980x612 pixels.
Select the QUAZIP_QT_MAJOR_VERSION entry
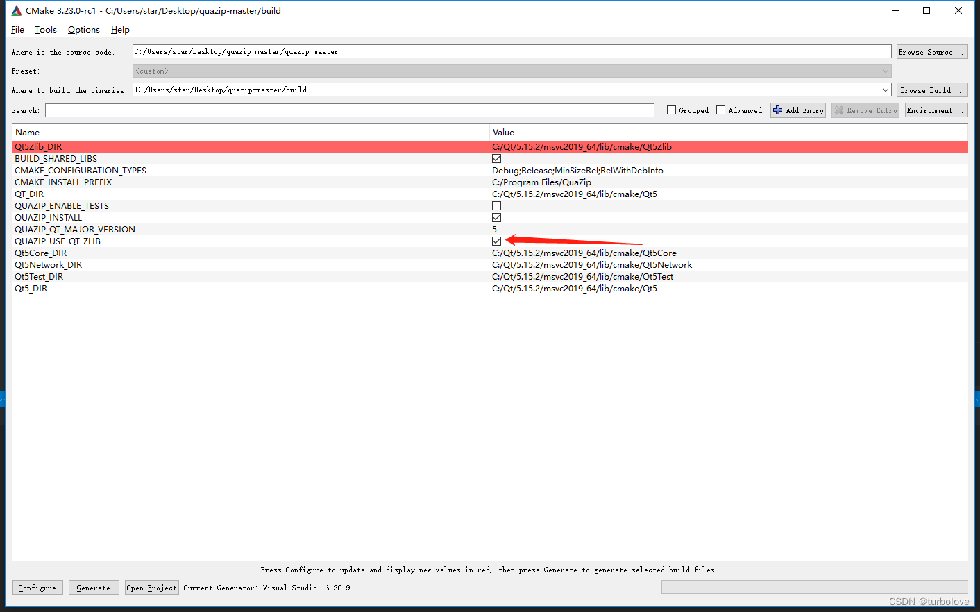(75, 230)
